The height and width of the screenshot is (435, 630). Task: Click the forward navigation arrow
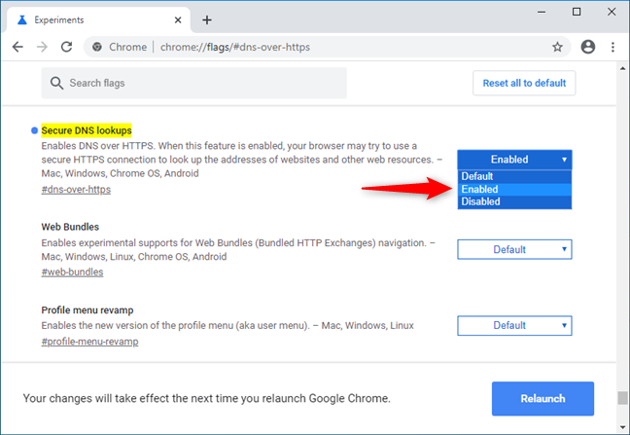42,47
